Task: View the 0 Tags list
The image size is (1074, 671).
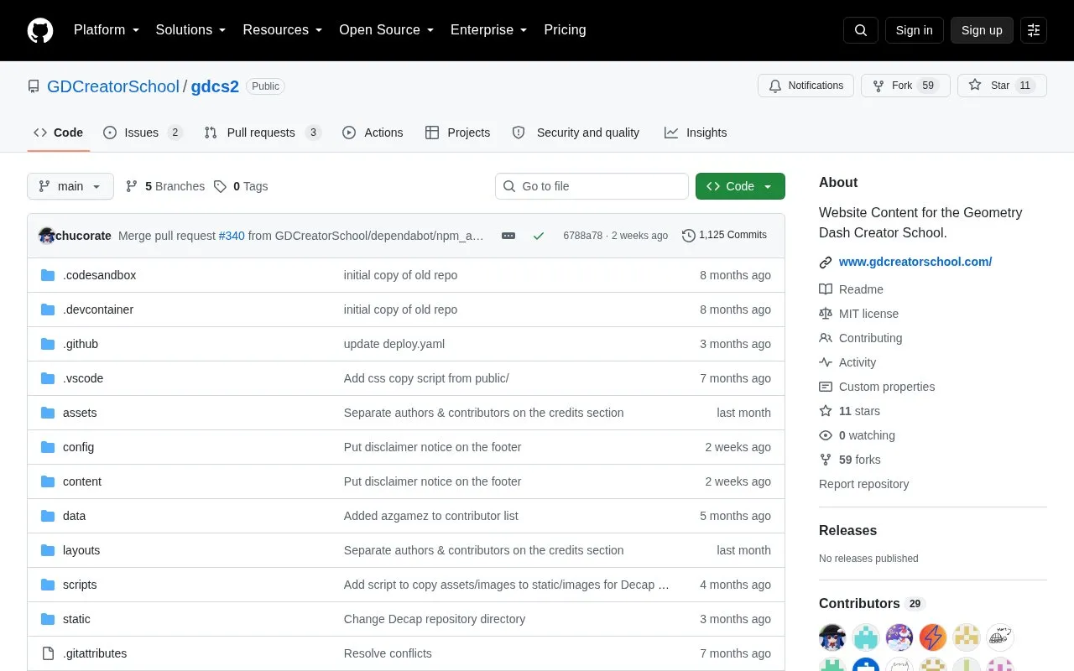Action: [x=241, y=186]
